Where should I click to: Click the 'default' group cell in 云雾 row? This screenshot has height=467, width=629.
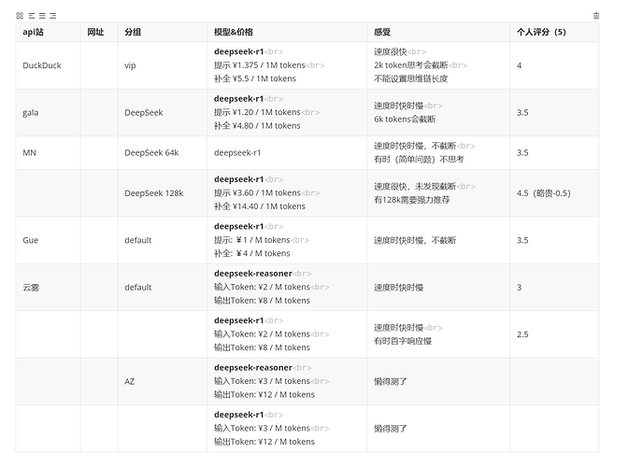(x=138, y=288)
